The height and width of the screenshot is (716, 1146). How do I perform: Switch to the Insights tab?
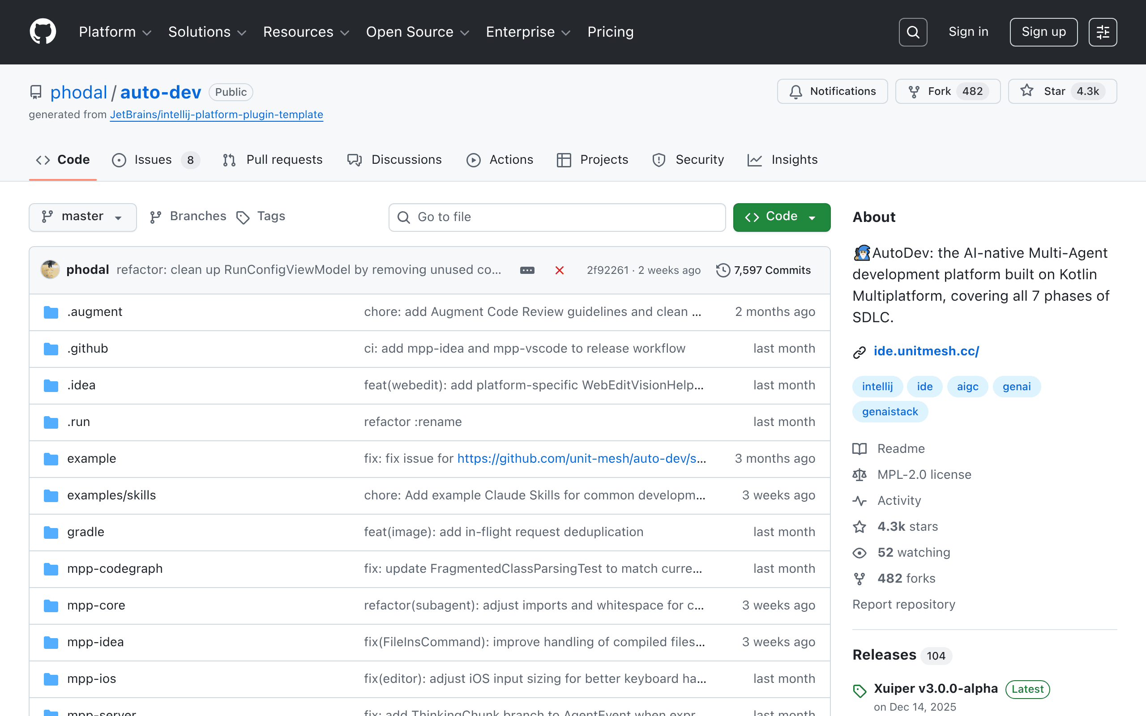coord(783,160)
